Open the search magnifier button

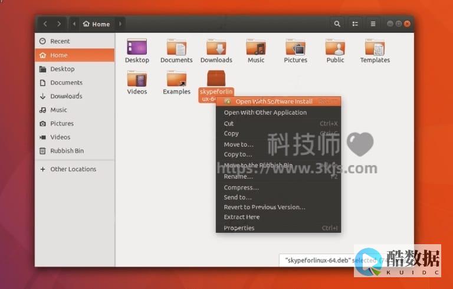[337, 24]
